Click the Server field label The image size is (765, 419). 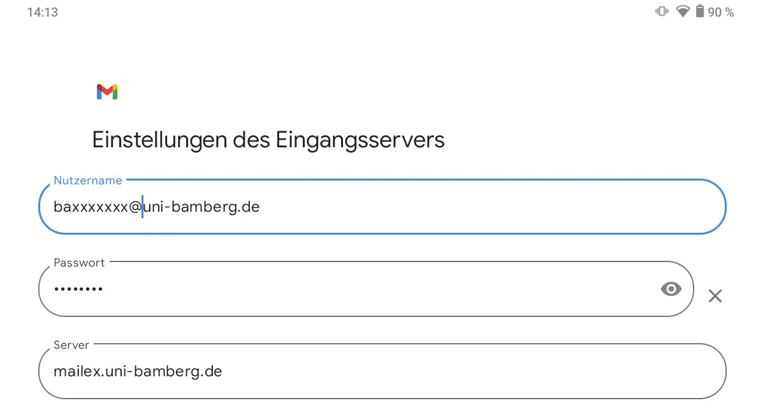[71, 345]
